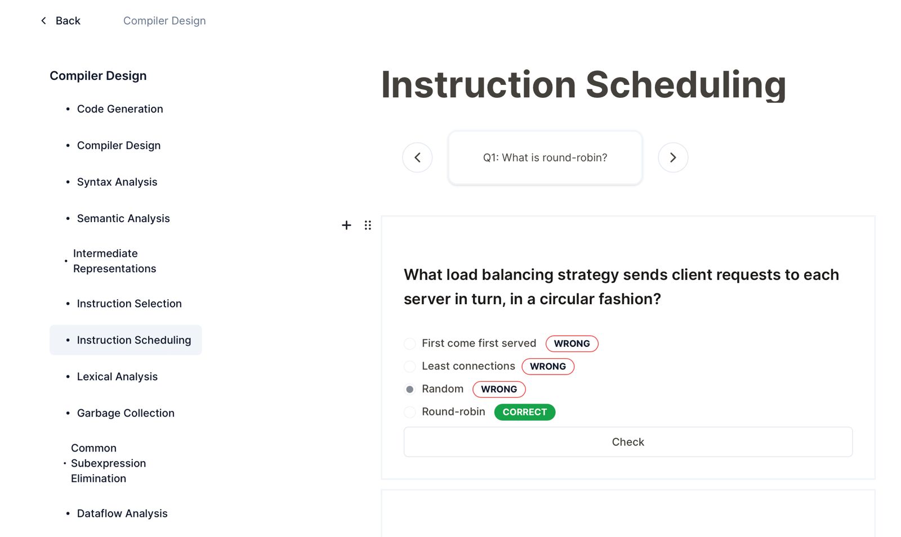Click the Q1 What is round-robin card
This screenshot has height=537, width=901.
pyautogui.click(x=545, y=158)
